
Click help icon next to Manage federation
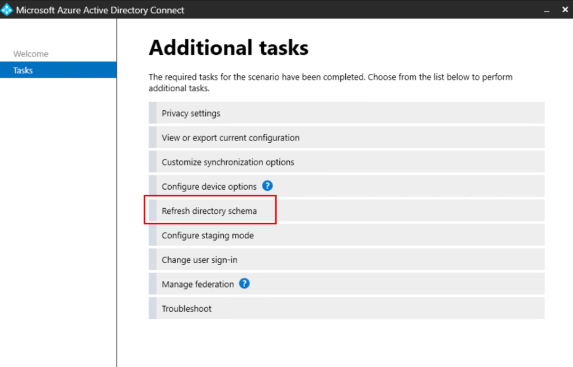tap(244, 284)
